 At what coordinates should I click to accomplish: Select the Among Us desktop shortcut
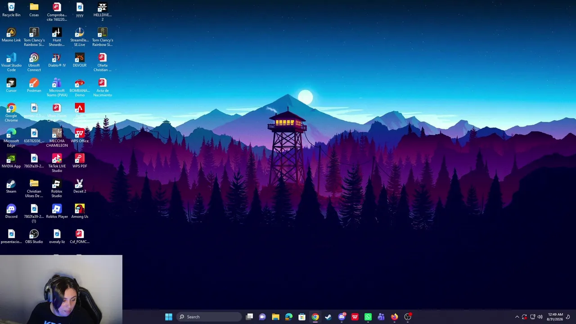[x=80, y=211]
